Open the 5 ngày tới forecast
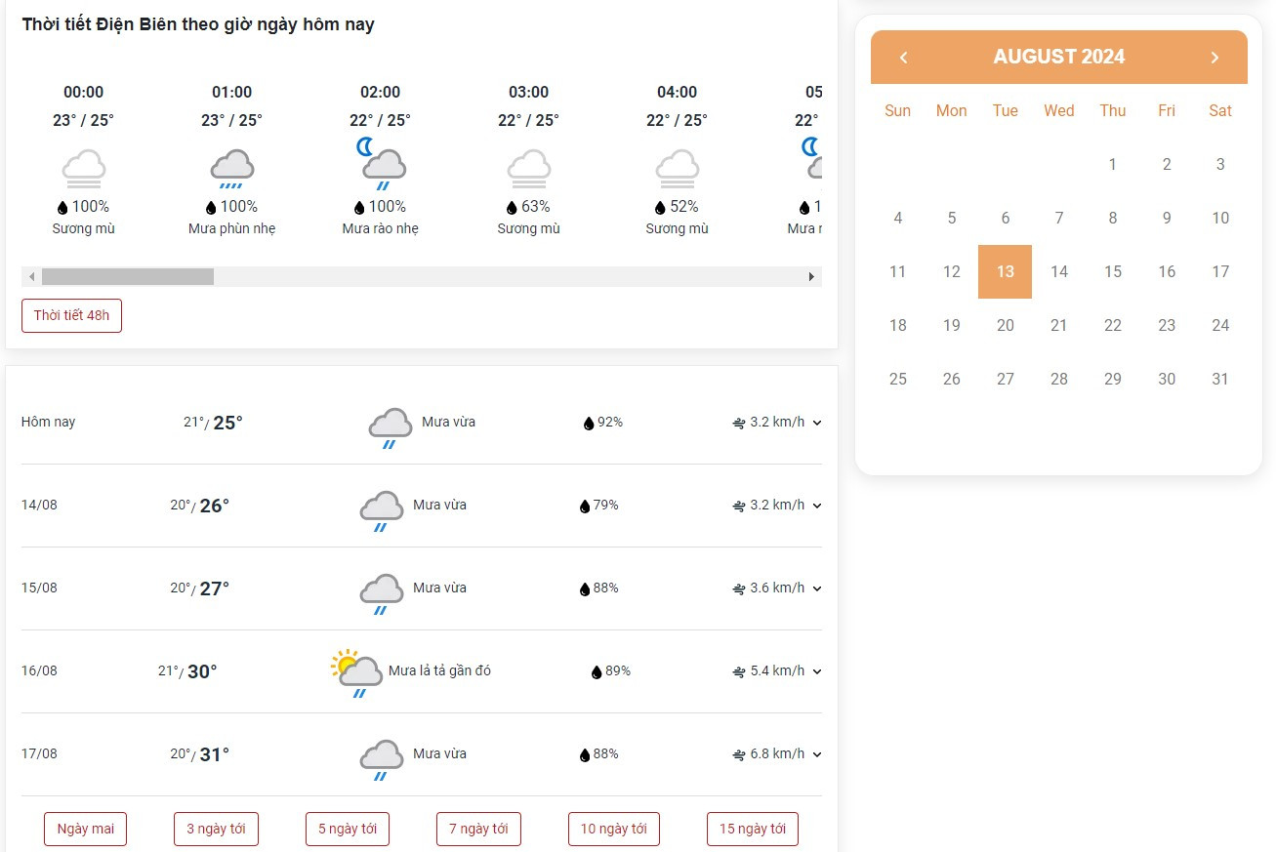 tap(348, 830)
